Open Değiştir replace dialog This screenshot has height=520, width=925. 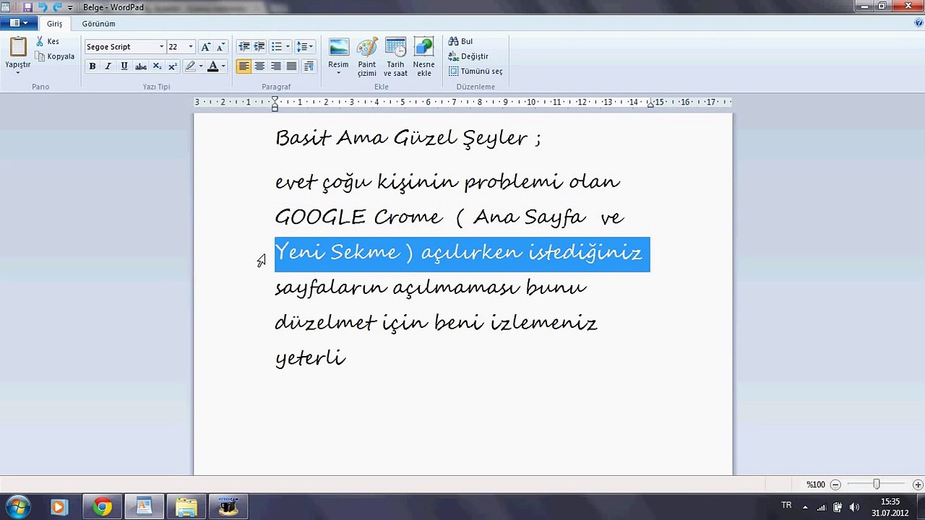(468, 56)
